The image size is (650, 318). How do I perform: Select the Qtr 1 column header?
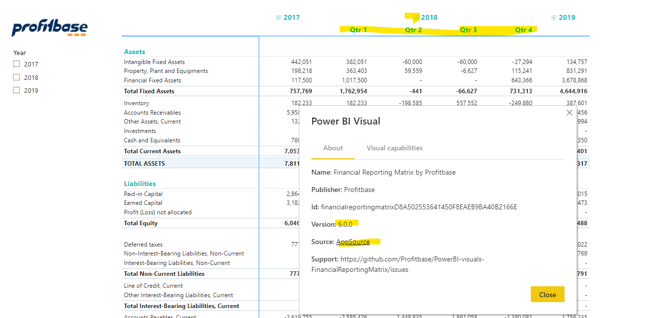pyautogui.click(x=359, y=30)
